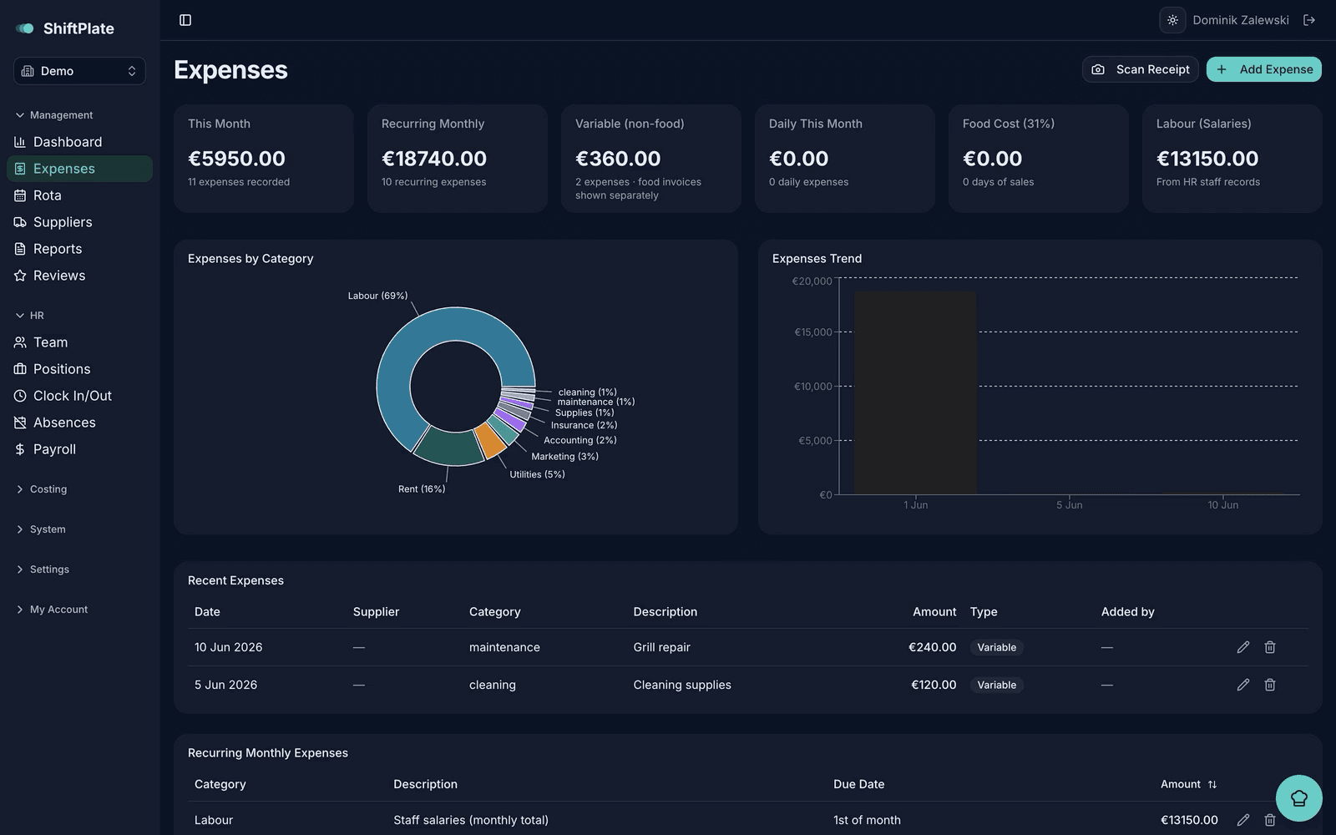The width and height of the screenshot is (1336, 835).
Task: Click the €240.00 amount cell
Action: click(932, 647)
